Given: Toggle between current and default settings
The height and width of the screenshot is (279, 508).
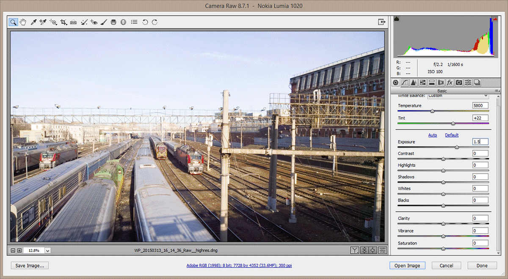Looking at the screenshot, I should (383, 250).
